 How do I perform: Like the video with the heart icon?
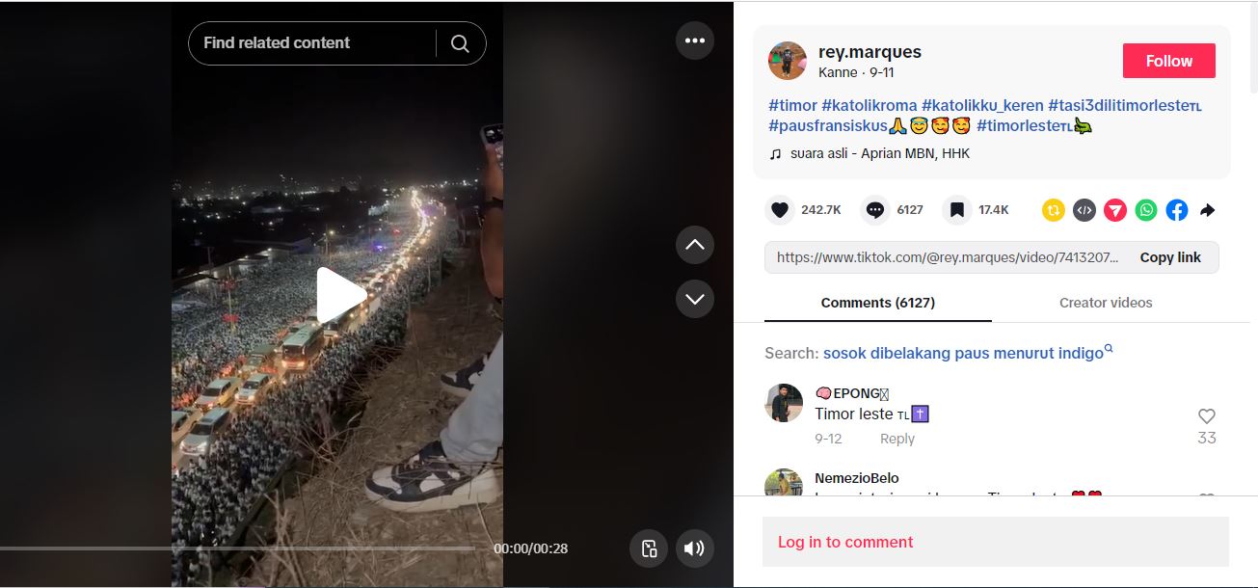[x=780, y=210]
